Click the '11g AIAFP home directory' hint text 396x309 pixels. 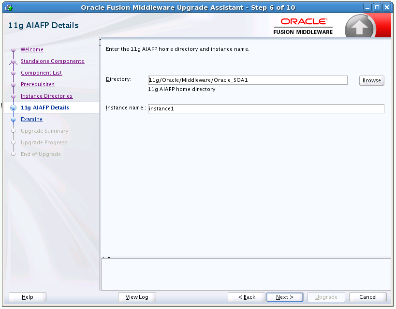point(182,89)
